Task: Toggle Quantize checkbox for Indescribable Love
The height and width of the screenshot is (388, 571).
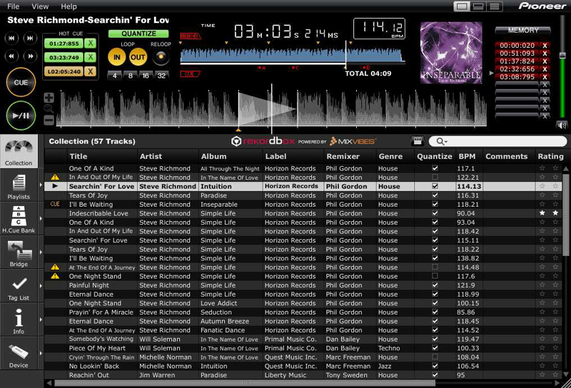Action: [435, 213]
